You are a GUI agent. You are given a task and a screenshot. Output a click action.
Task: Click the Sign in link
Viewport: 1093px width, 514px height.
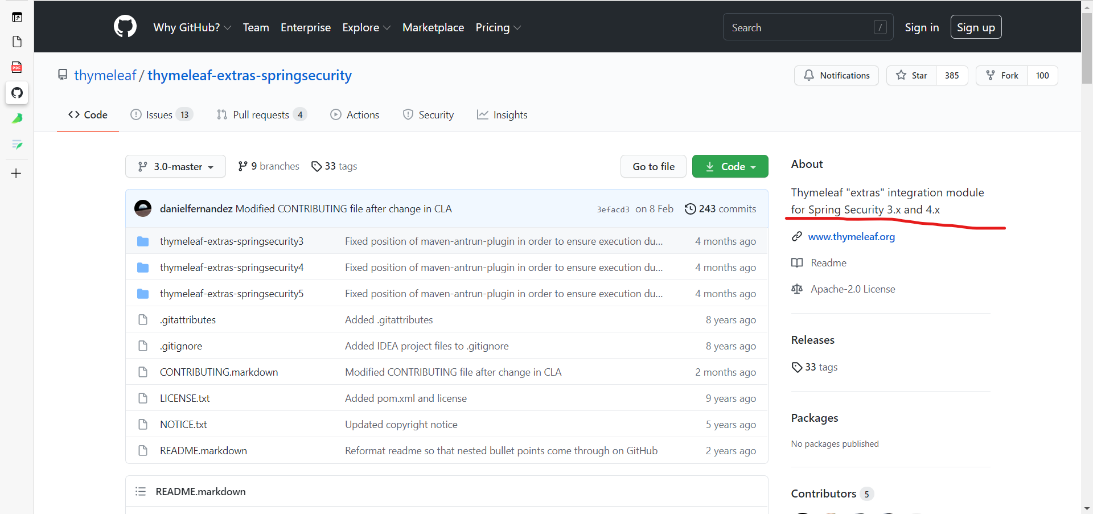click(922, 27)
